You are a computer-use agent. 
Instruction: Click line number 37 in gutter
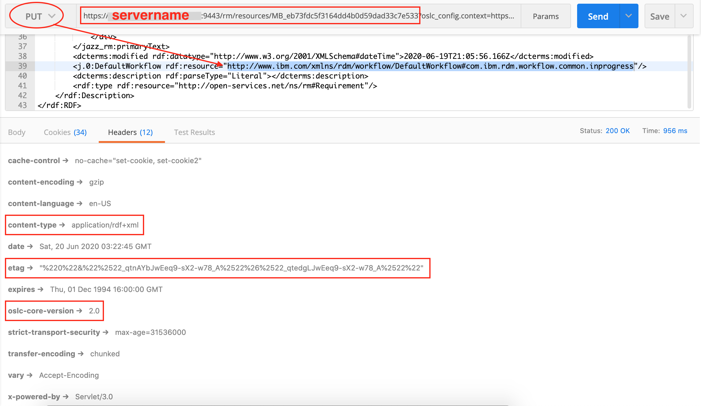click(x=22, y=46)
